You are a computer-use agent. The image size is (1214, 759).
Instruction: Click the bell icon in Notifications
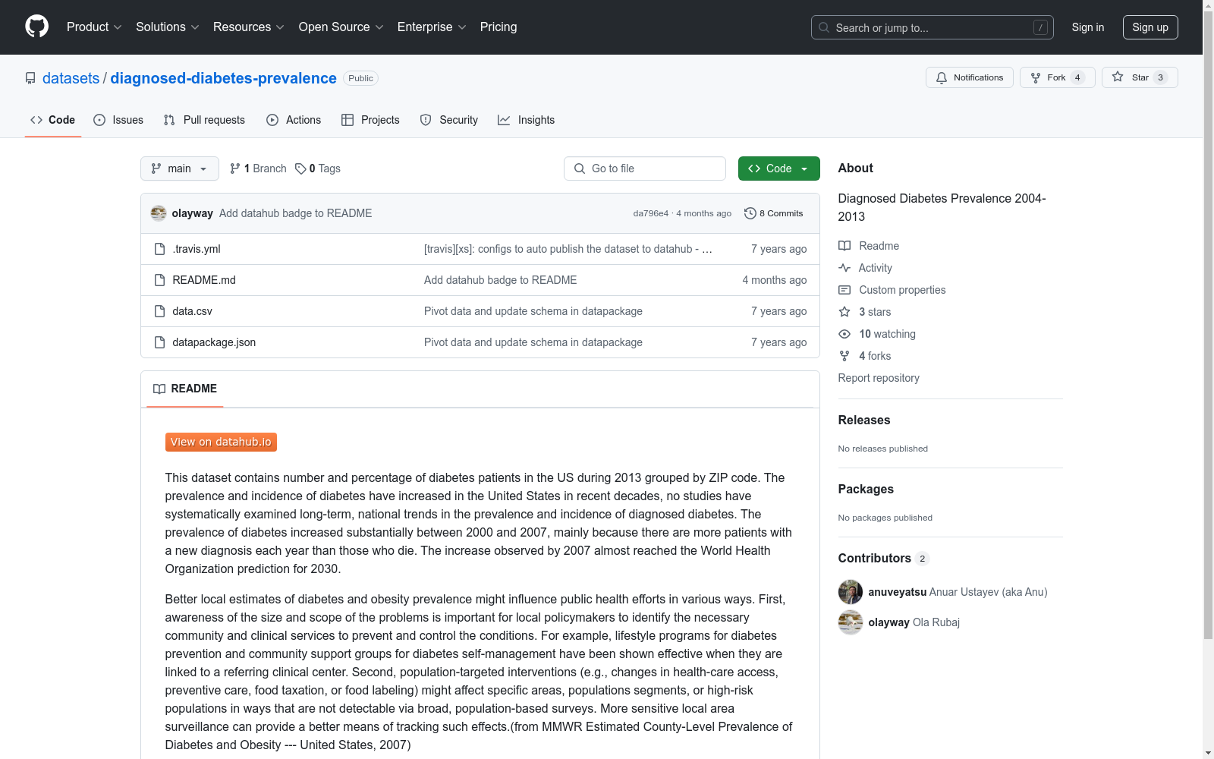942,77
